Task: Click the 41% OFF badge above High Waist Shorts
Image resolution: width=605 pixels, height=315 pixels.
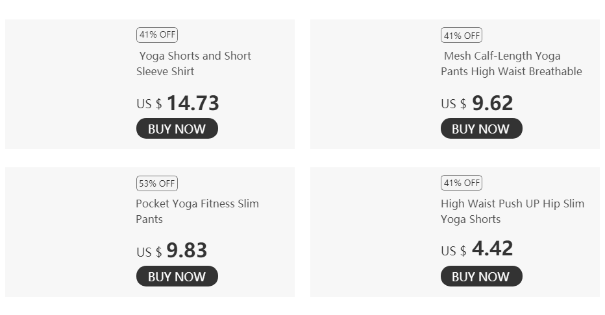Action: click(461, 183)
